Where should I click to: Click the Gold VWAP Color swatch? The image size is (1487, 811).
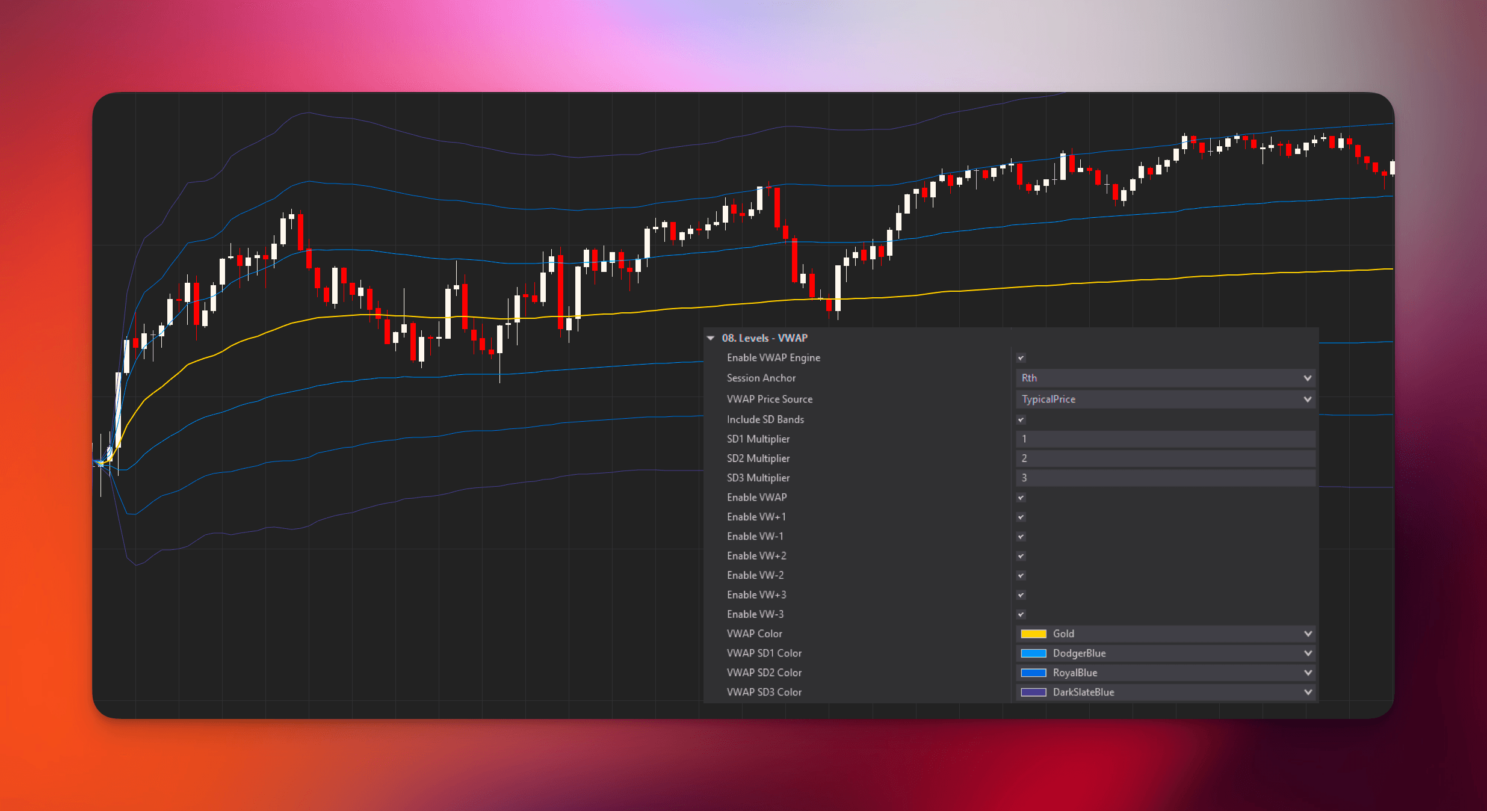1033,634
